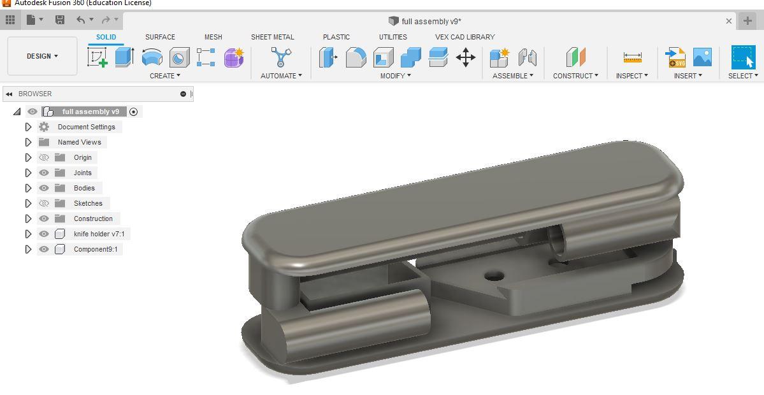Select the Offset Plane construct tool
The image size is (764, 395).
click(575, 57)
